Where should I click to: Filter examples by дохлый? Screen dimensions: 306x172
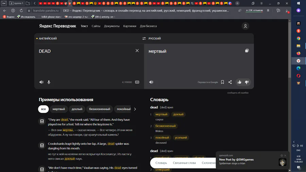click(77, 109)
